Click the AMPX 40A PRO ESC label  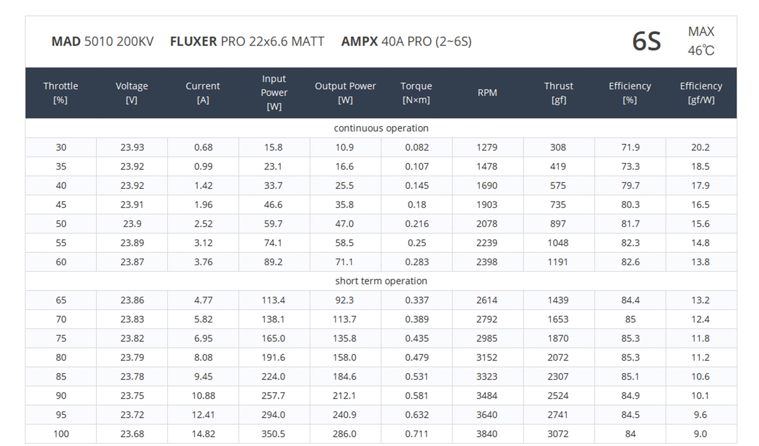click(406, 42)
